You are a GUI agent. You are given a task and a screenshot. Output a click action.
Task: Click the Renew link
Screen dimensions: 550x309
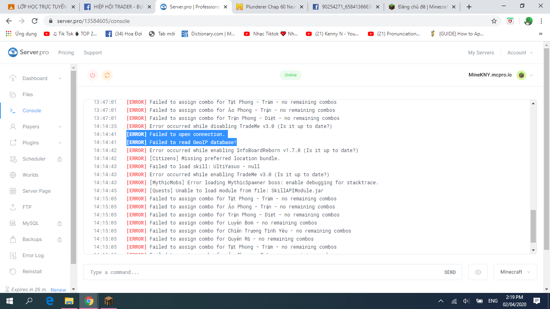tap(58, 290)
